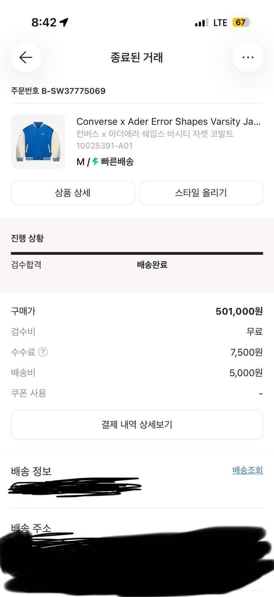The width and height of the screenshot is (274, 597).
Task: Open 결제 내역 상세보기 payment details
Action: click(137, 424)
